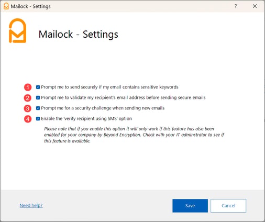Click the 'Mailock - Settings' heading text
The image size is (265, 222).
click(79, 34)
